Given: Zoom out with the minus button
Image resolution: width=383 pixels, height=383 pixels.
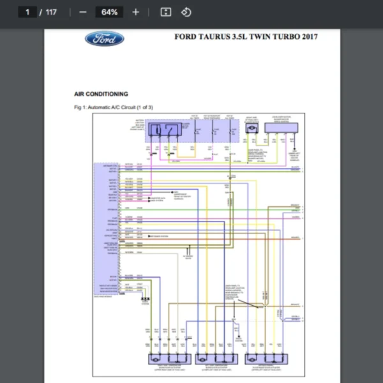Looking at the screenshot, I should tap(83, 12).
